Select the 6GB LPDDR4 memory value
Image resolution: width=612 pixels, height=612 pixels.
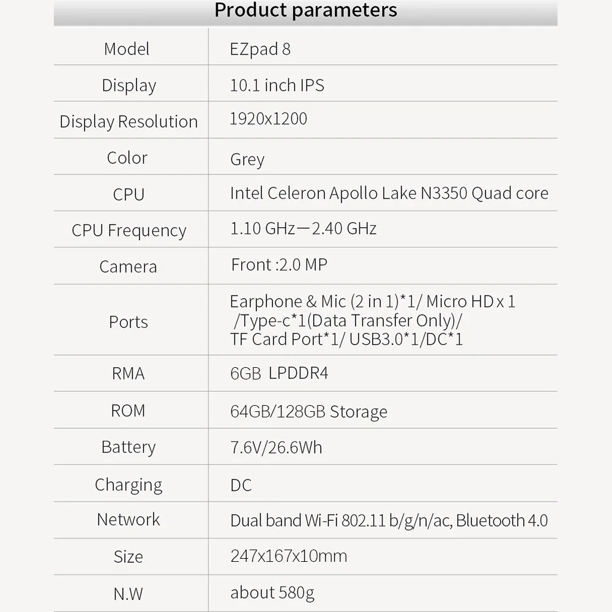click(x=279, y=373)
